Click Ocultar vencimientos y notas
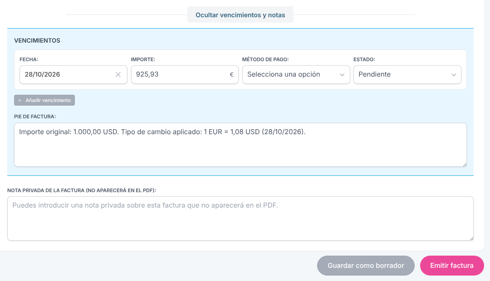 point(240,15)
